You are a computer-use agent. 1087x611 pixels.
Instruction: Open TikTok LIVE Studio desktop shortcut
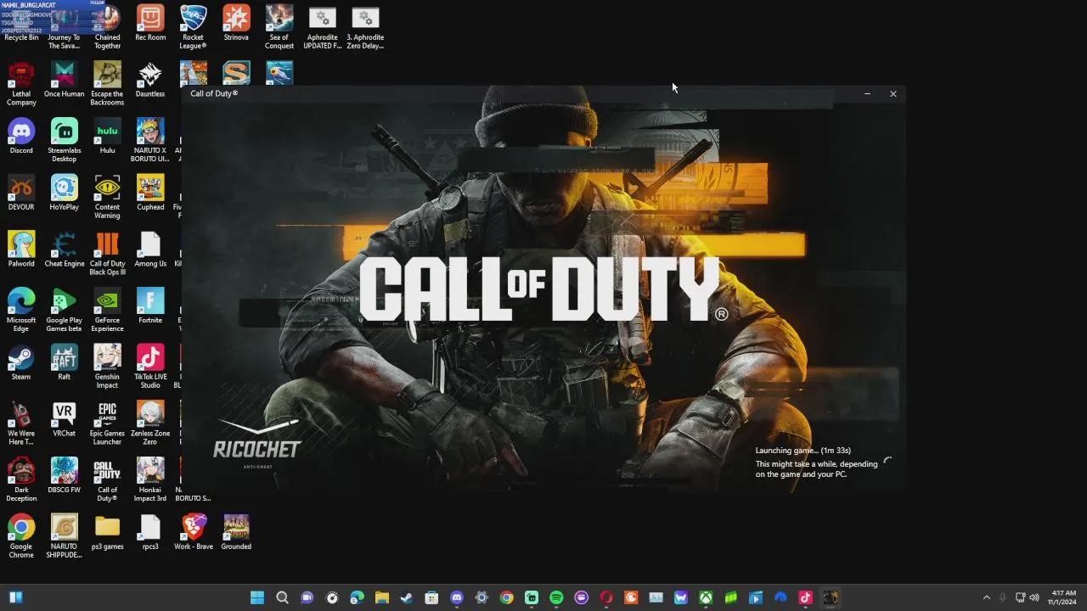[x=150, y=367]
